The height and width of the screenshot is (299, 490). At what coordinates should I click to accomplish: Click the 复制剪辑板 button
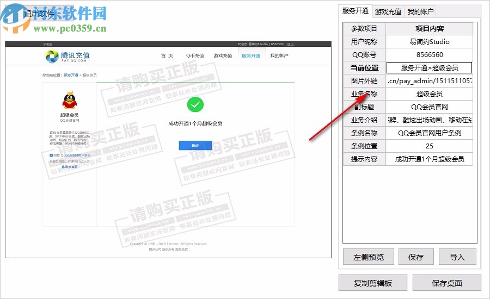(373, 283)
